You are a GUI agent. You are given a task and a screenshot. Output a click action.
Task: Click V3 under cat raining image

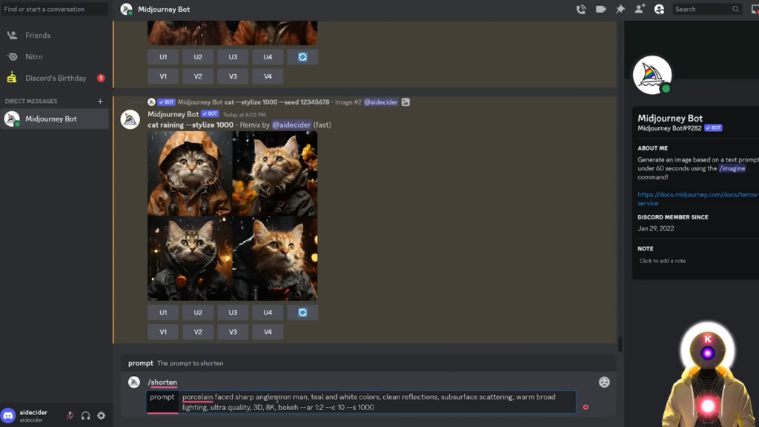tap(233, 332)
